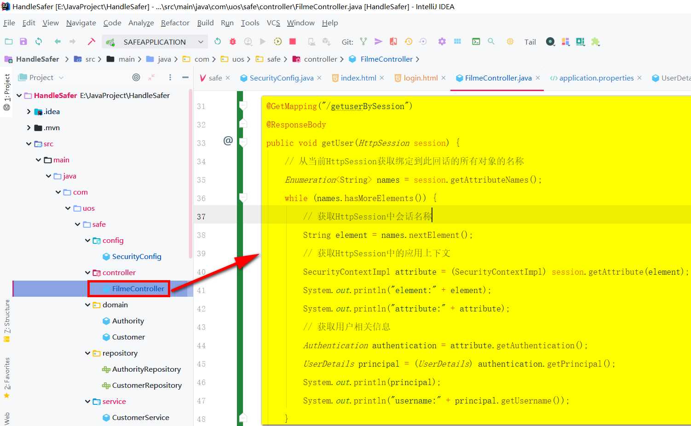Open Project Structure grid icon
Viewport: 691px width, 426px height.
(457, 41)
